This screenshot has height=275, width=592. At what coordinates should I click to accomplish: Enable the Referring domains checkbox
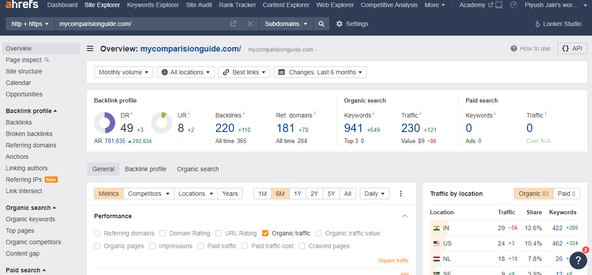tap(97, 233)
